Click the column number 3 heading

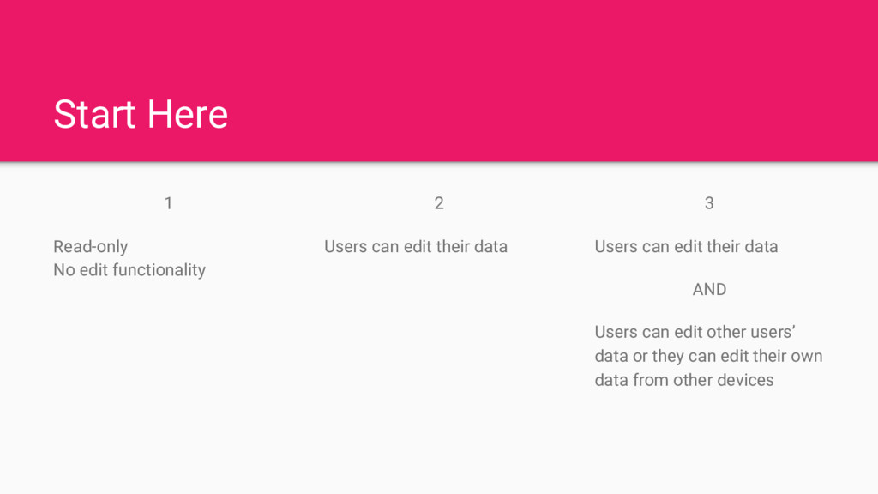pyautogui.click(x=709, y=203)
